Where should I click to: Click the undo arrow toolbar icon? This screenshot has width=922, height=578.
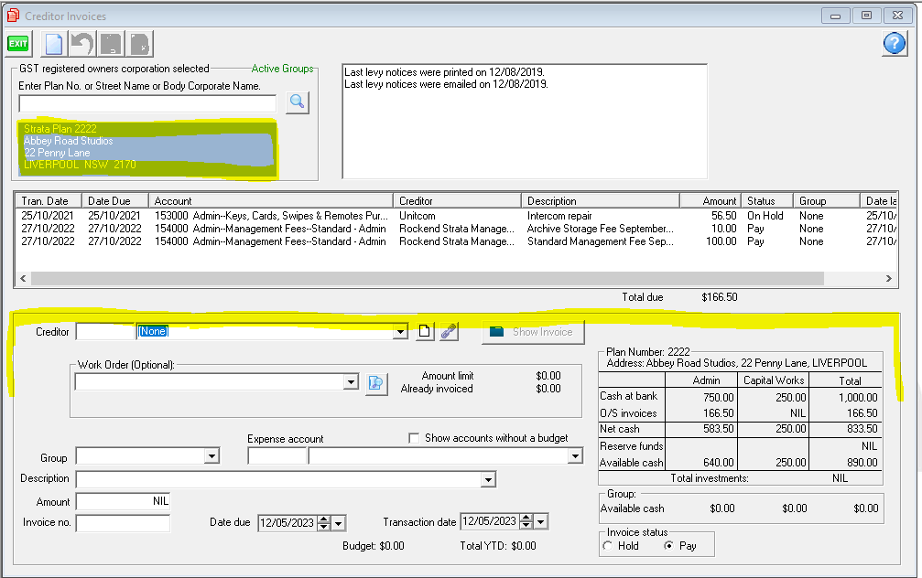pyautogui.click(x=81, y=44)
